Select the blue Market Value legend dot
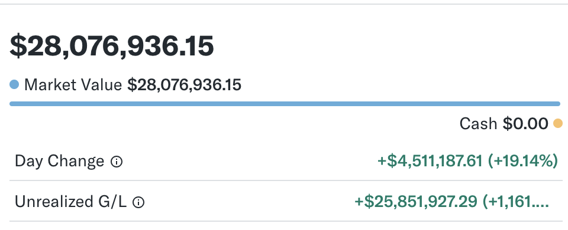The height and width of the screenshot is (230, 568). point(14,85)
